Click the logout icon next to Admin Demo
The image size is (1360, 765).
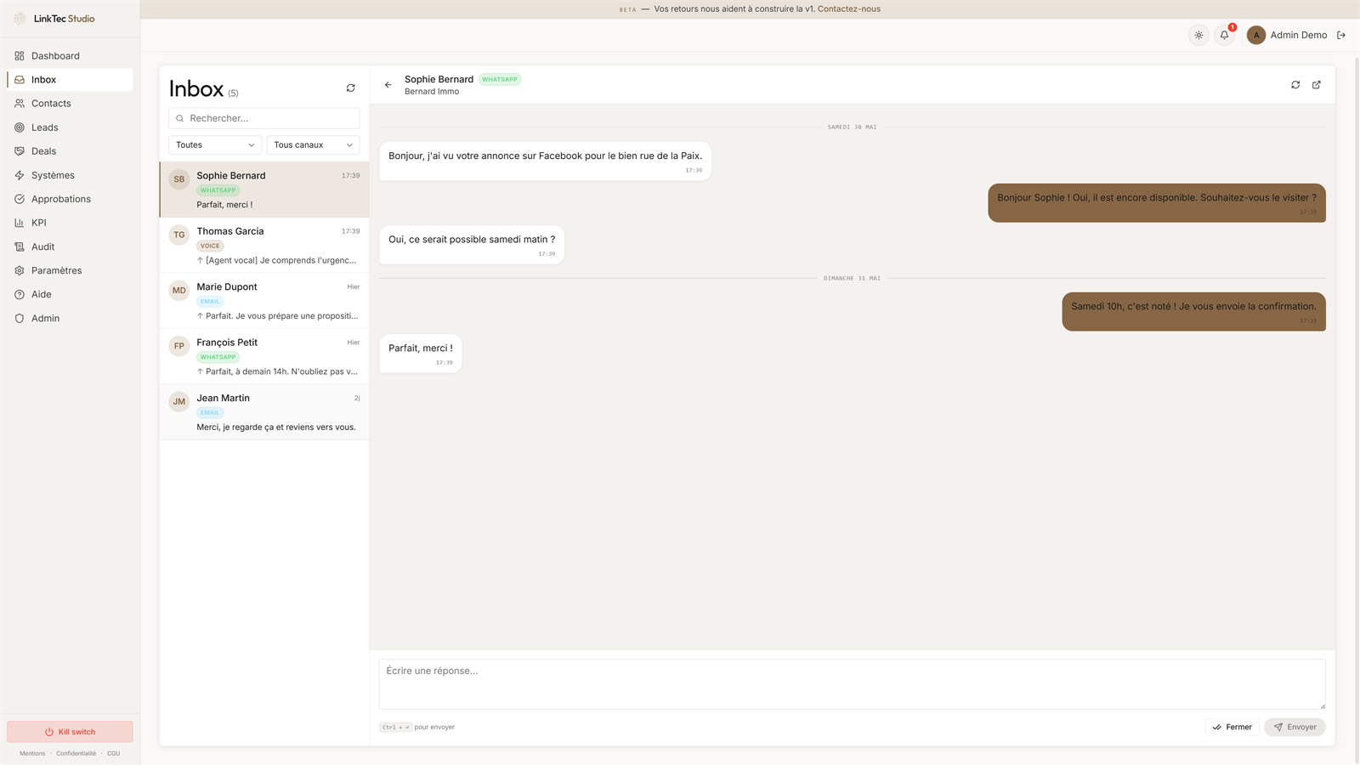[1341, 35]
